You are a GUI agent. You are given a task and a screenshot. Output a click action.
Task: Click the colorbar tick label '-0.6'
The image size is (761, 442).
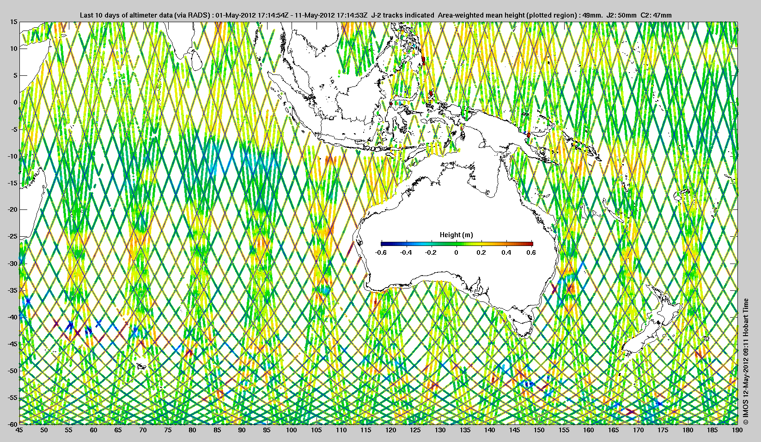click(x=381, y=252)
